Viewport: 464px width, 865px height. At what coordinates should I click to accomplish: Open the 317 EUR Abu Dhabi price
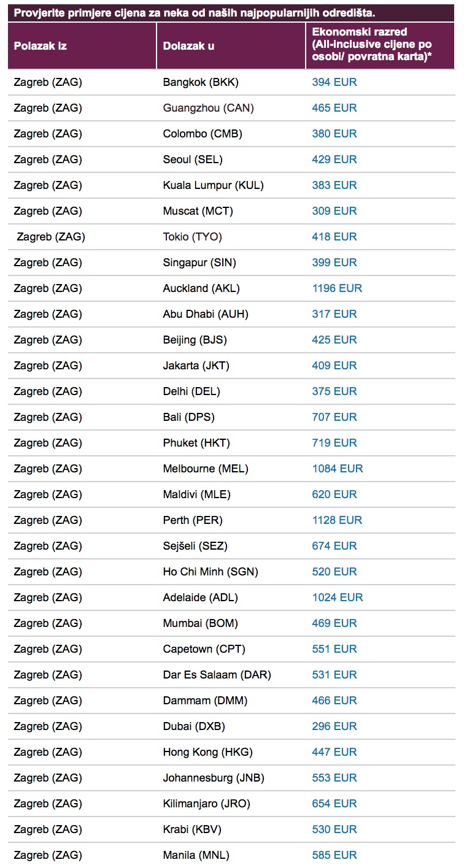pyautogui.click(x=334, y=314)
